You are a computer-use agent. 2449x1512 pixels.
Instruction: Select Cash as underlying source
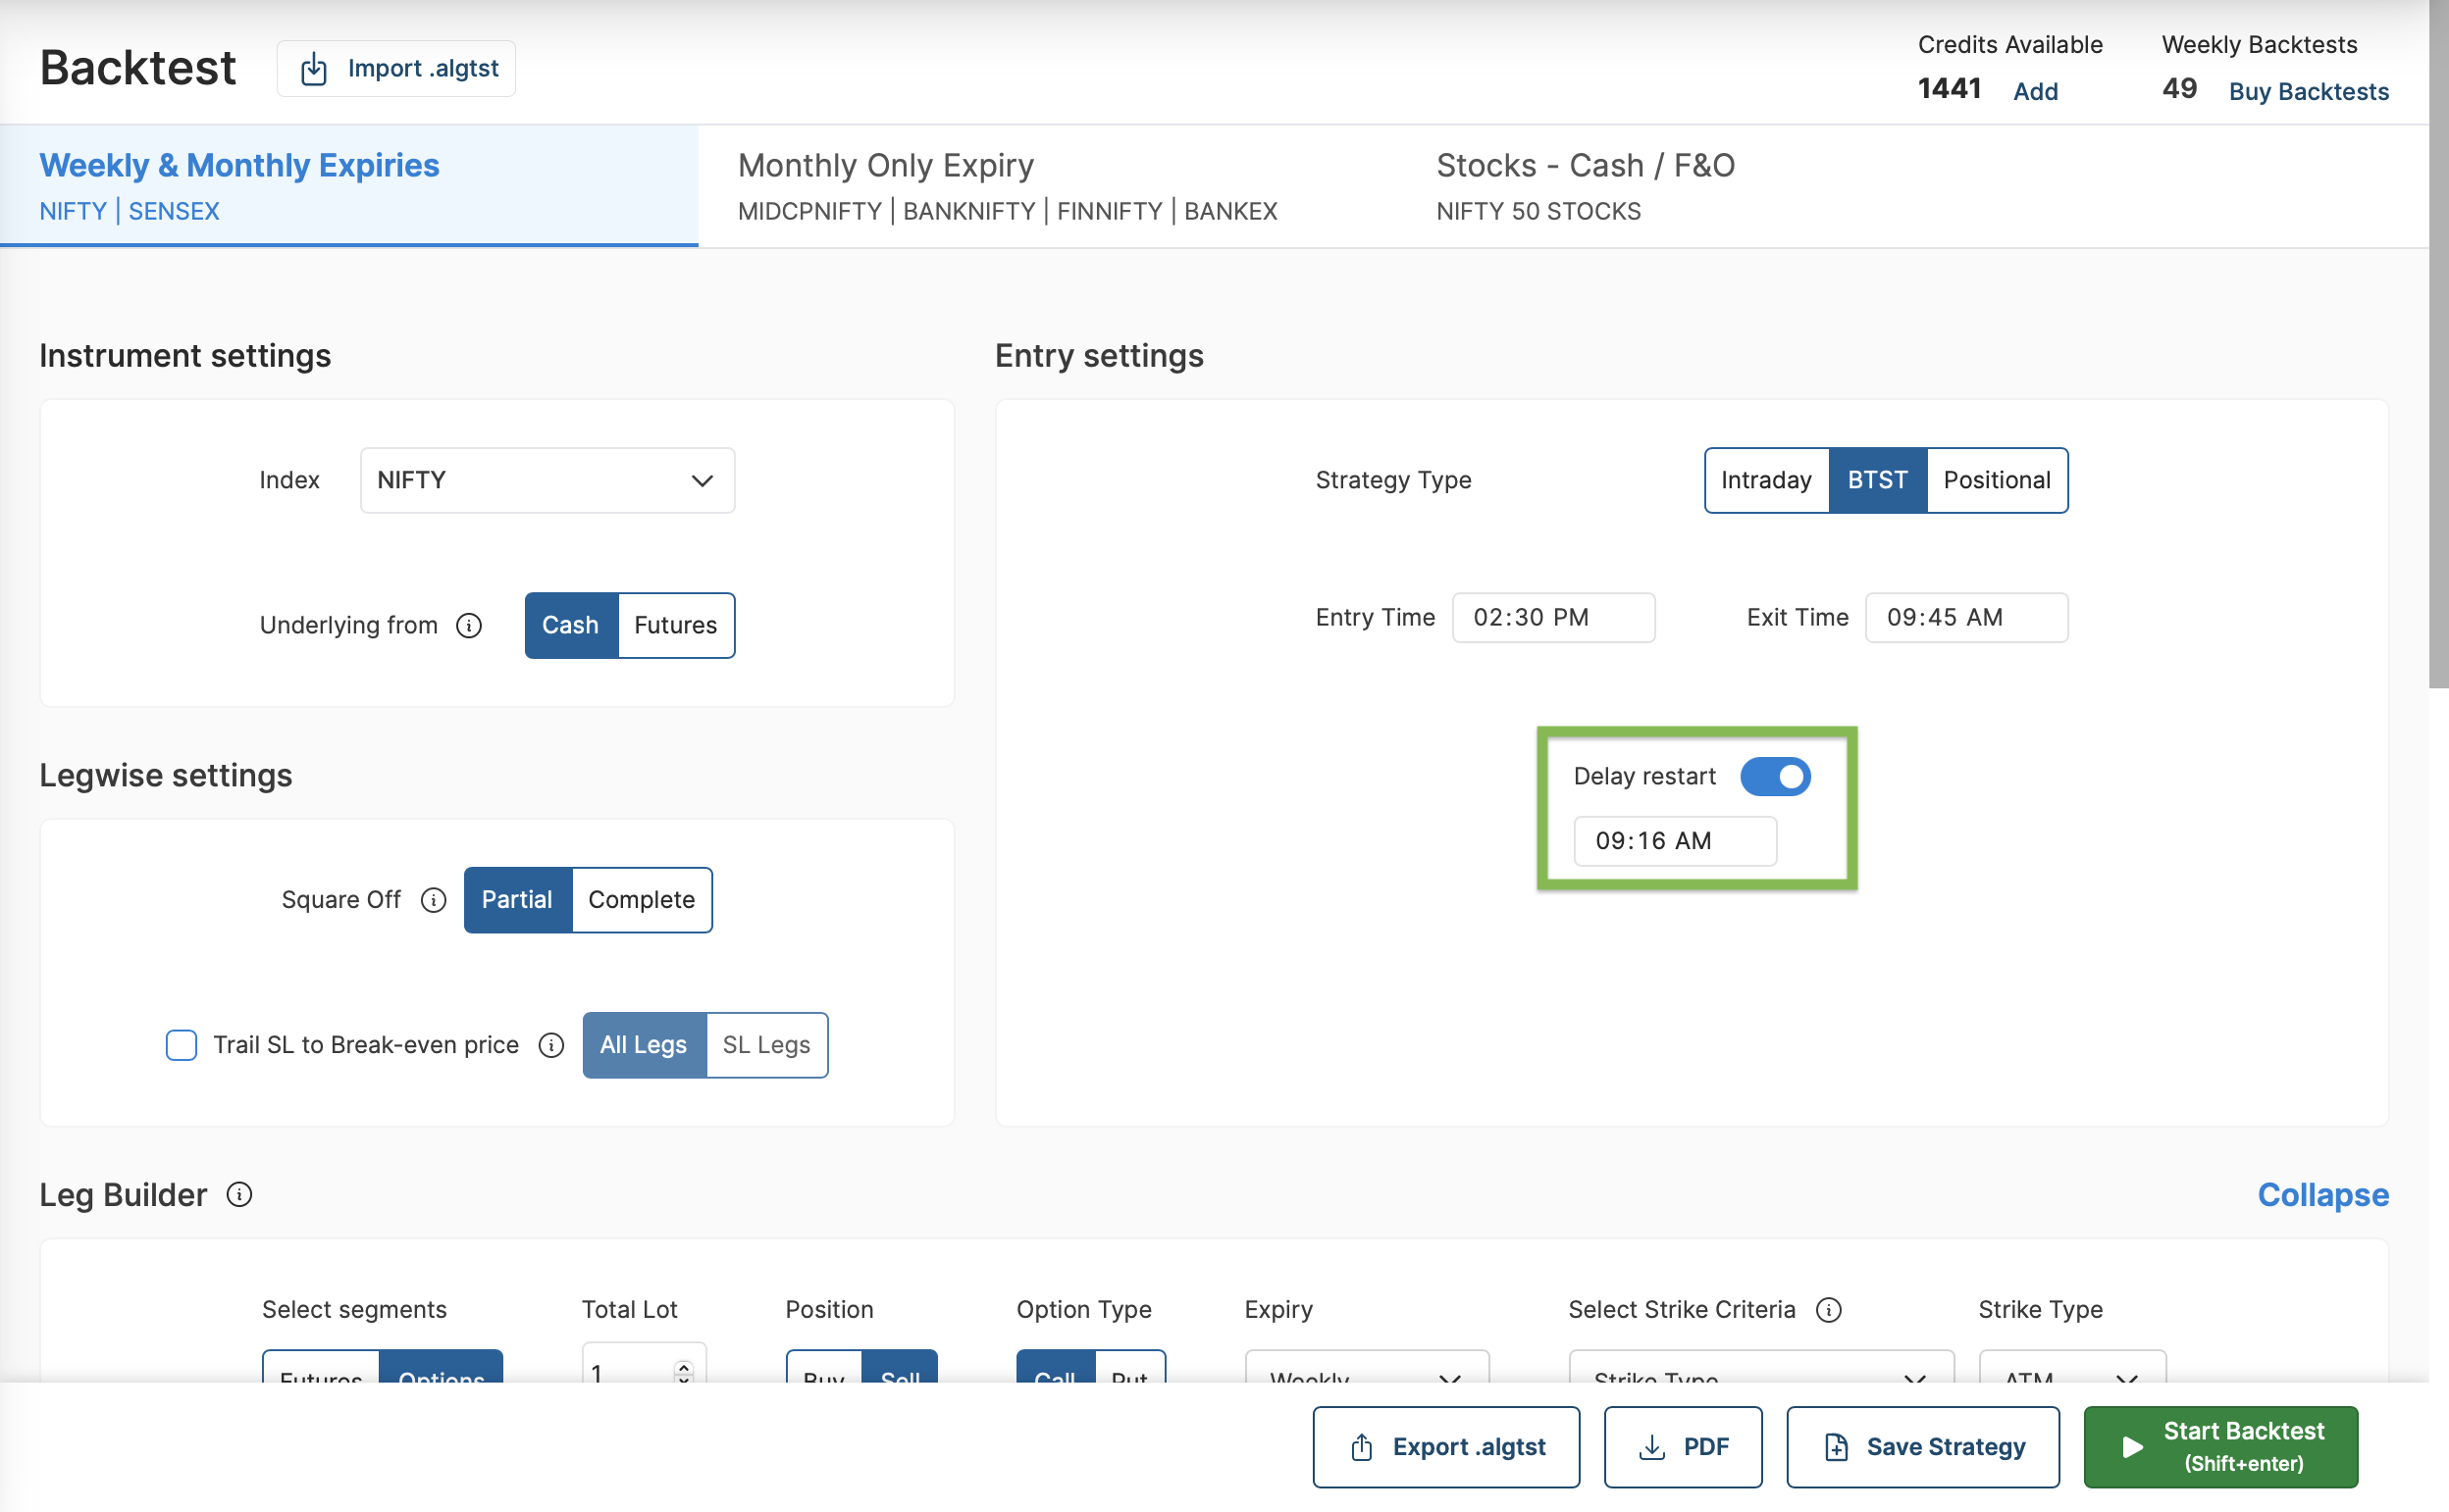tap(571, 626)
